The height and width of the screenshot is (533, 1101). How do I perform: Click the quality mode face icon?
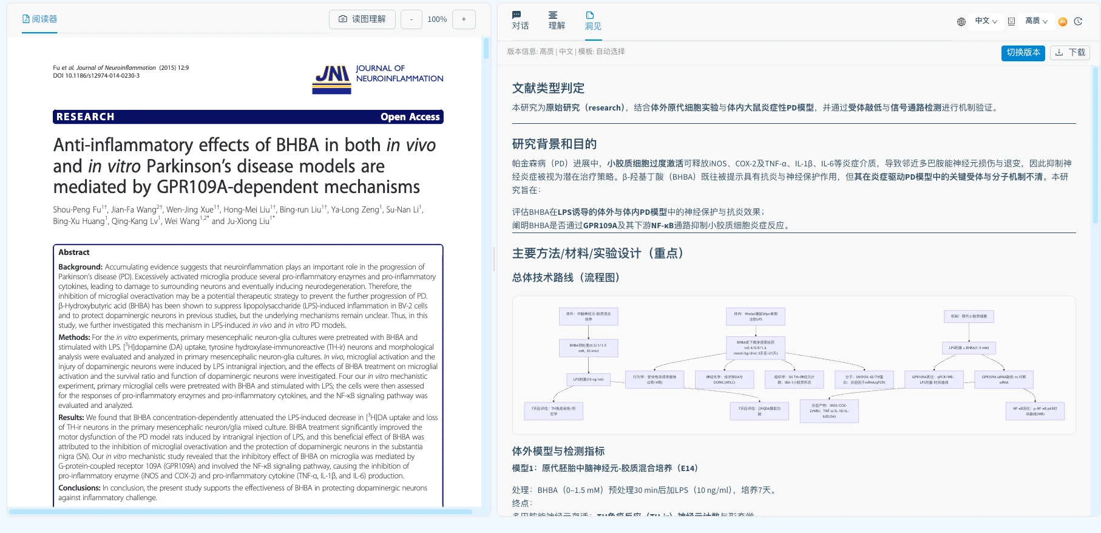[1011, 21]
